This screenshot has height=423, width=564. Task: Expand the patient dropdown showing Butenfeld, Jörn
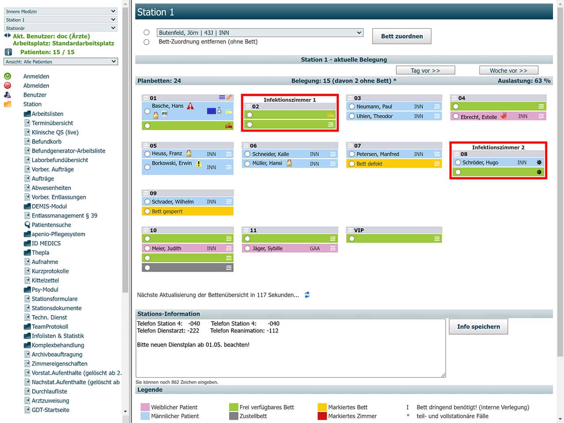pyautogui.click(x=260, y=33)
